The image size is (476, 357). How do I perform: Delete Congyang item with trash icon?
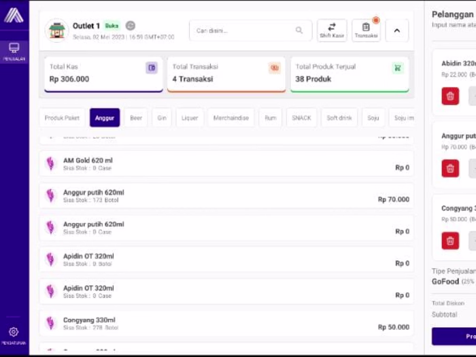450,241
